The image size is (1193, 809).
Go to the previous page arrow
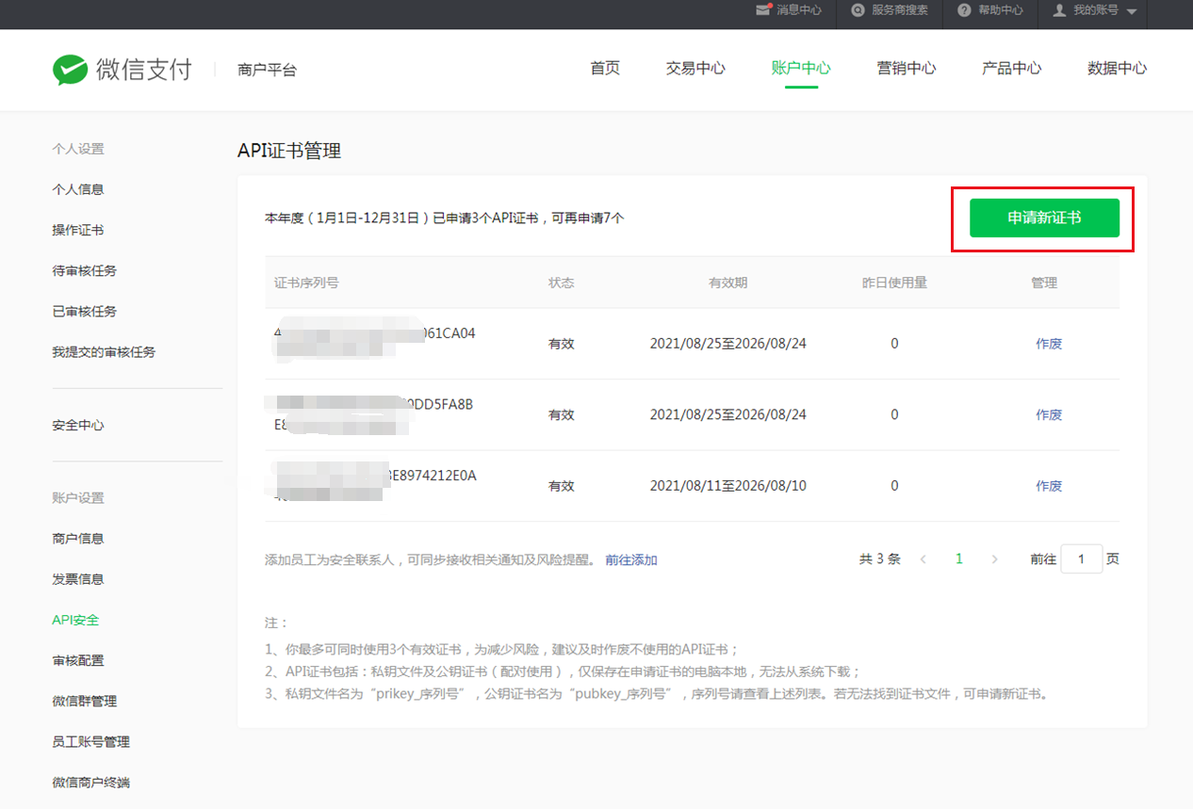pyautogui.click(x=923, y=559)
